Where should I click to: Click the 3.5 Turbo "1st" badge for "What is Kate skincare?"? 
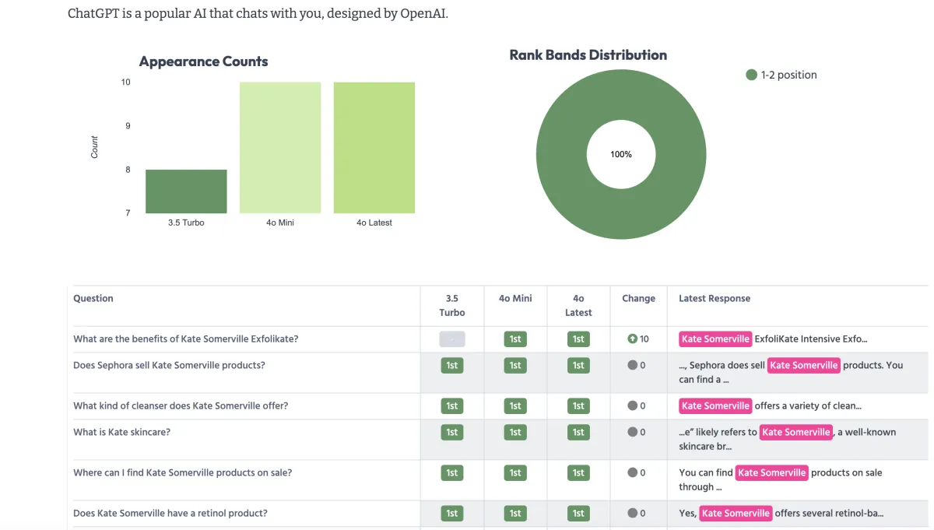coord(452,432)
